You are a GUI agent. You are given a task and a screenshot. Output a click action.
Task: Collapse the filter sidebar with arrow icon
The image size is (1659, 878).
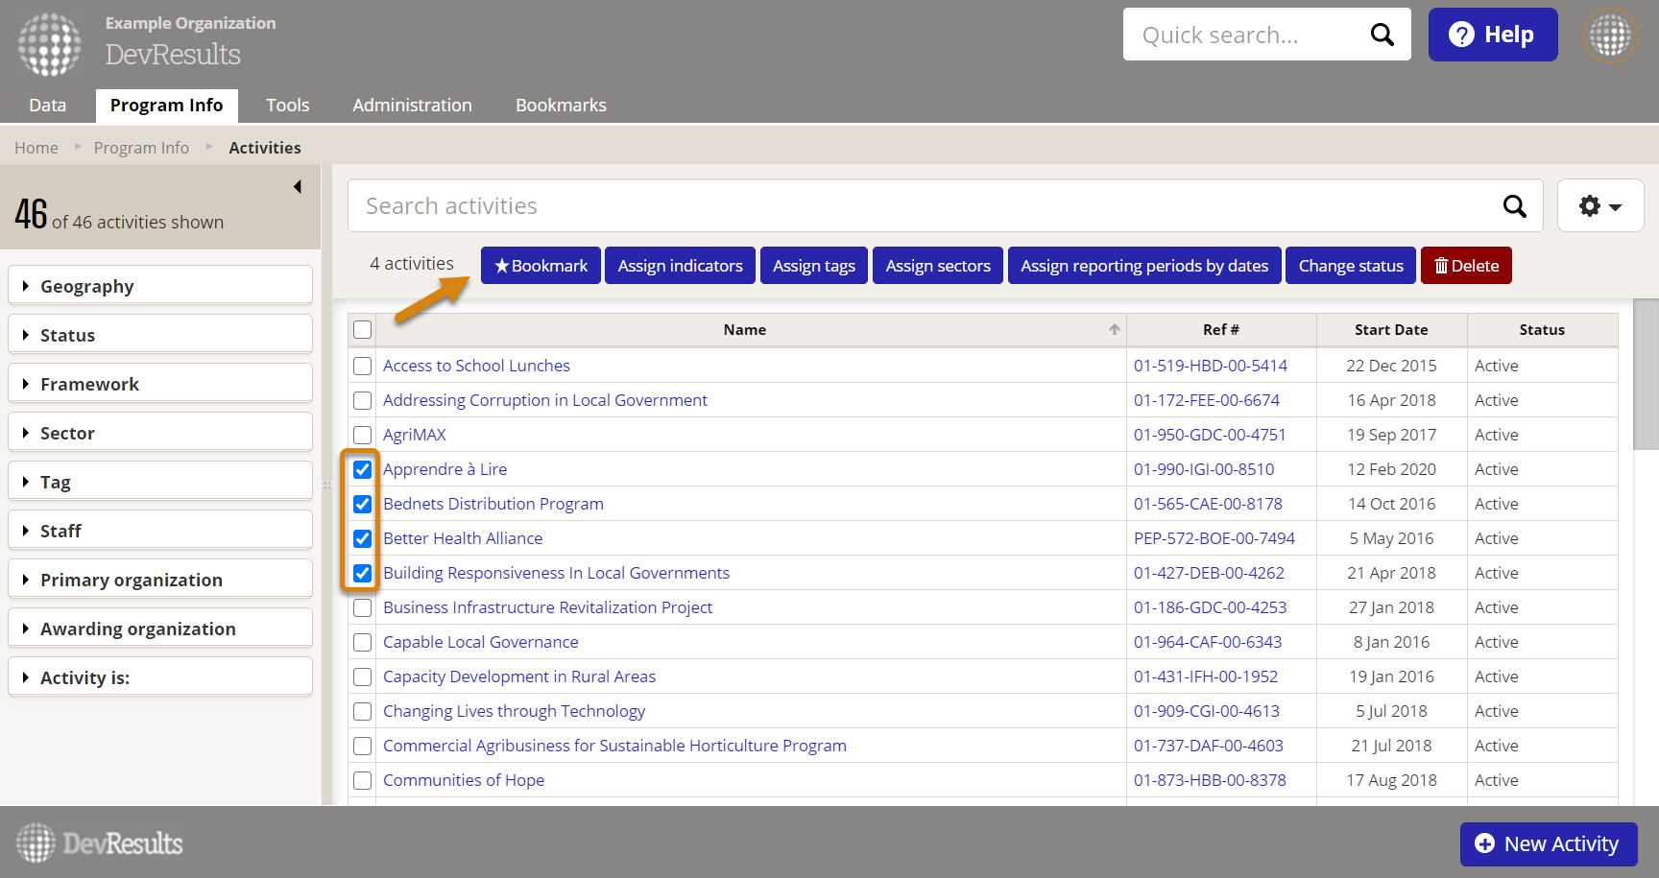click(x=298, y=187)
